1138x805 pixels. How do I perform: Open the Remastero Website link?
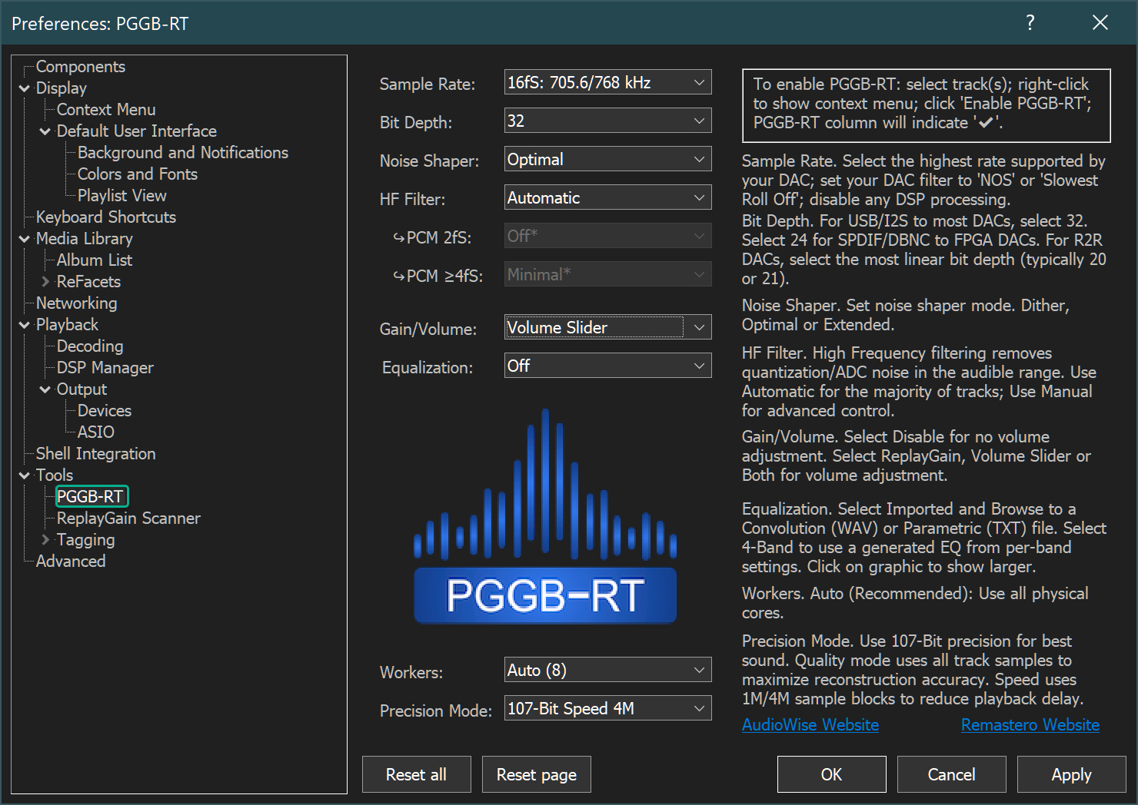1030,724
